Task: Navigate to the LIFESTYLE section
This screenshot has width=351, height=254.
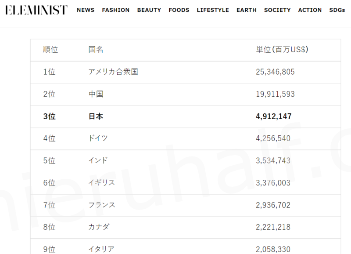Action: 213,10
